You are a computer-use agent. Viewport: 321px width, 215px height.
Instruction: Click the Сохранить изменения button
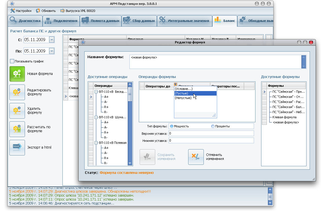[147, 157]
